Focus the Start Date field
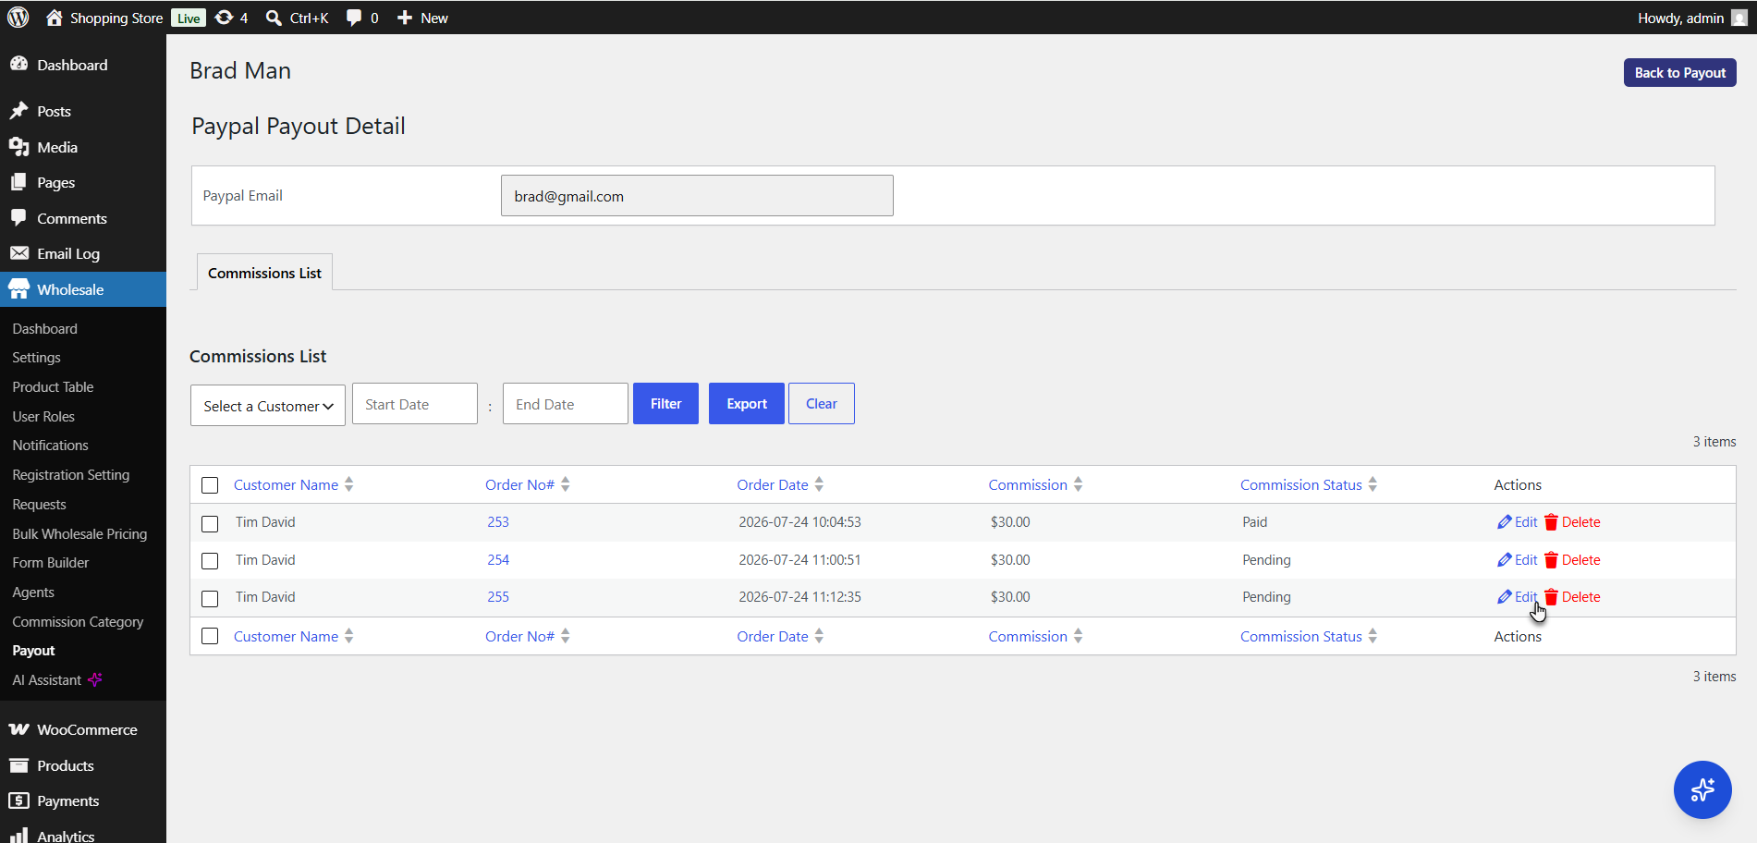 pos(415,404)
